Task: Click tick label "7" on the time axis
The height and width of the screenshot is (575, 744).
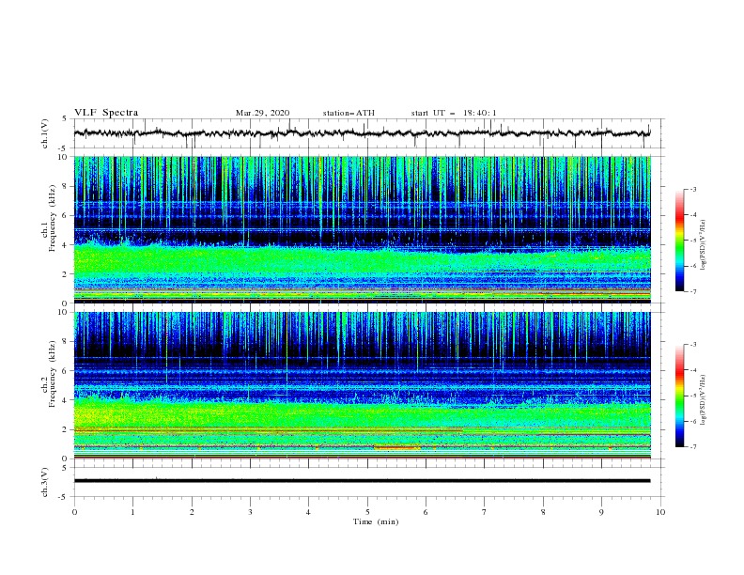Action: (485, 512)
